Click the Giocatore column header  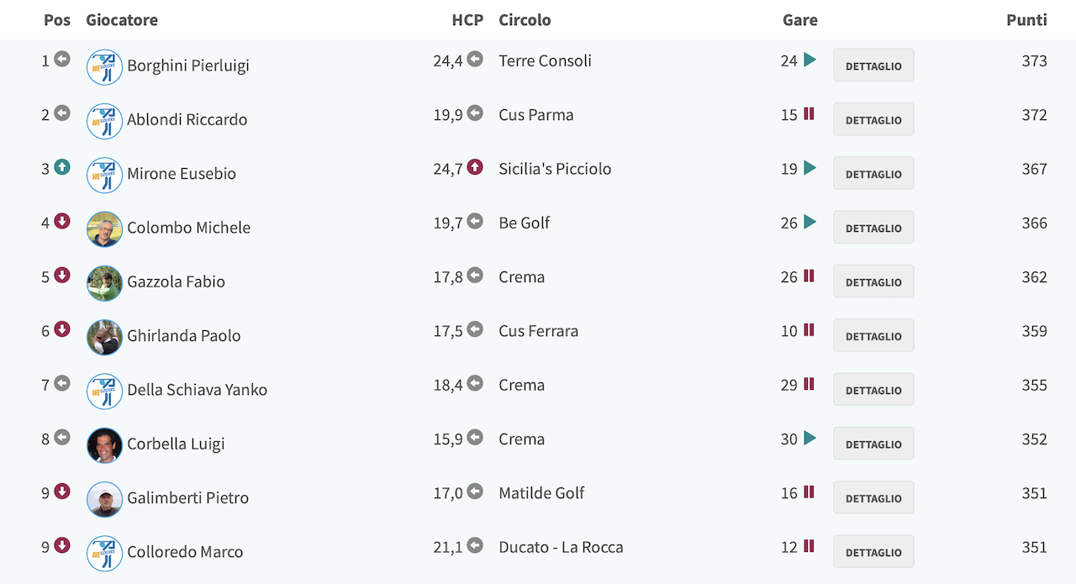(x=122, y=19)
